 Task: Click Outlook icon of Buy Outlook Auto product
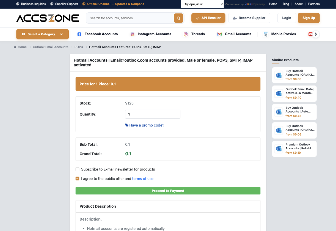[279, 112]
